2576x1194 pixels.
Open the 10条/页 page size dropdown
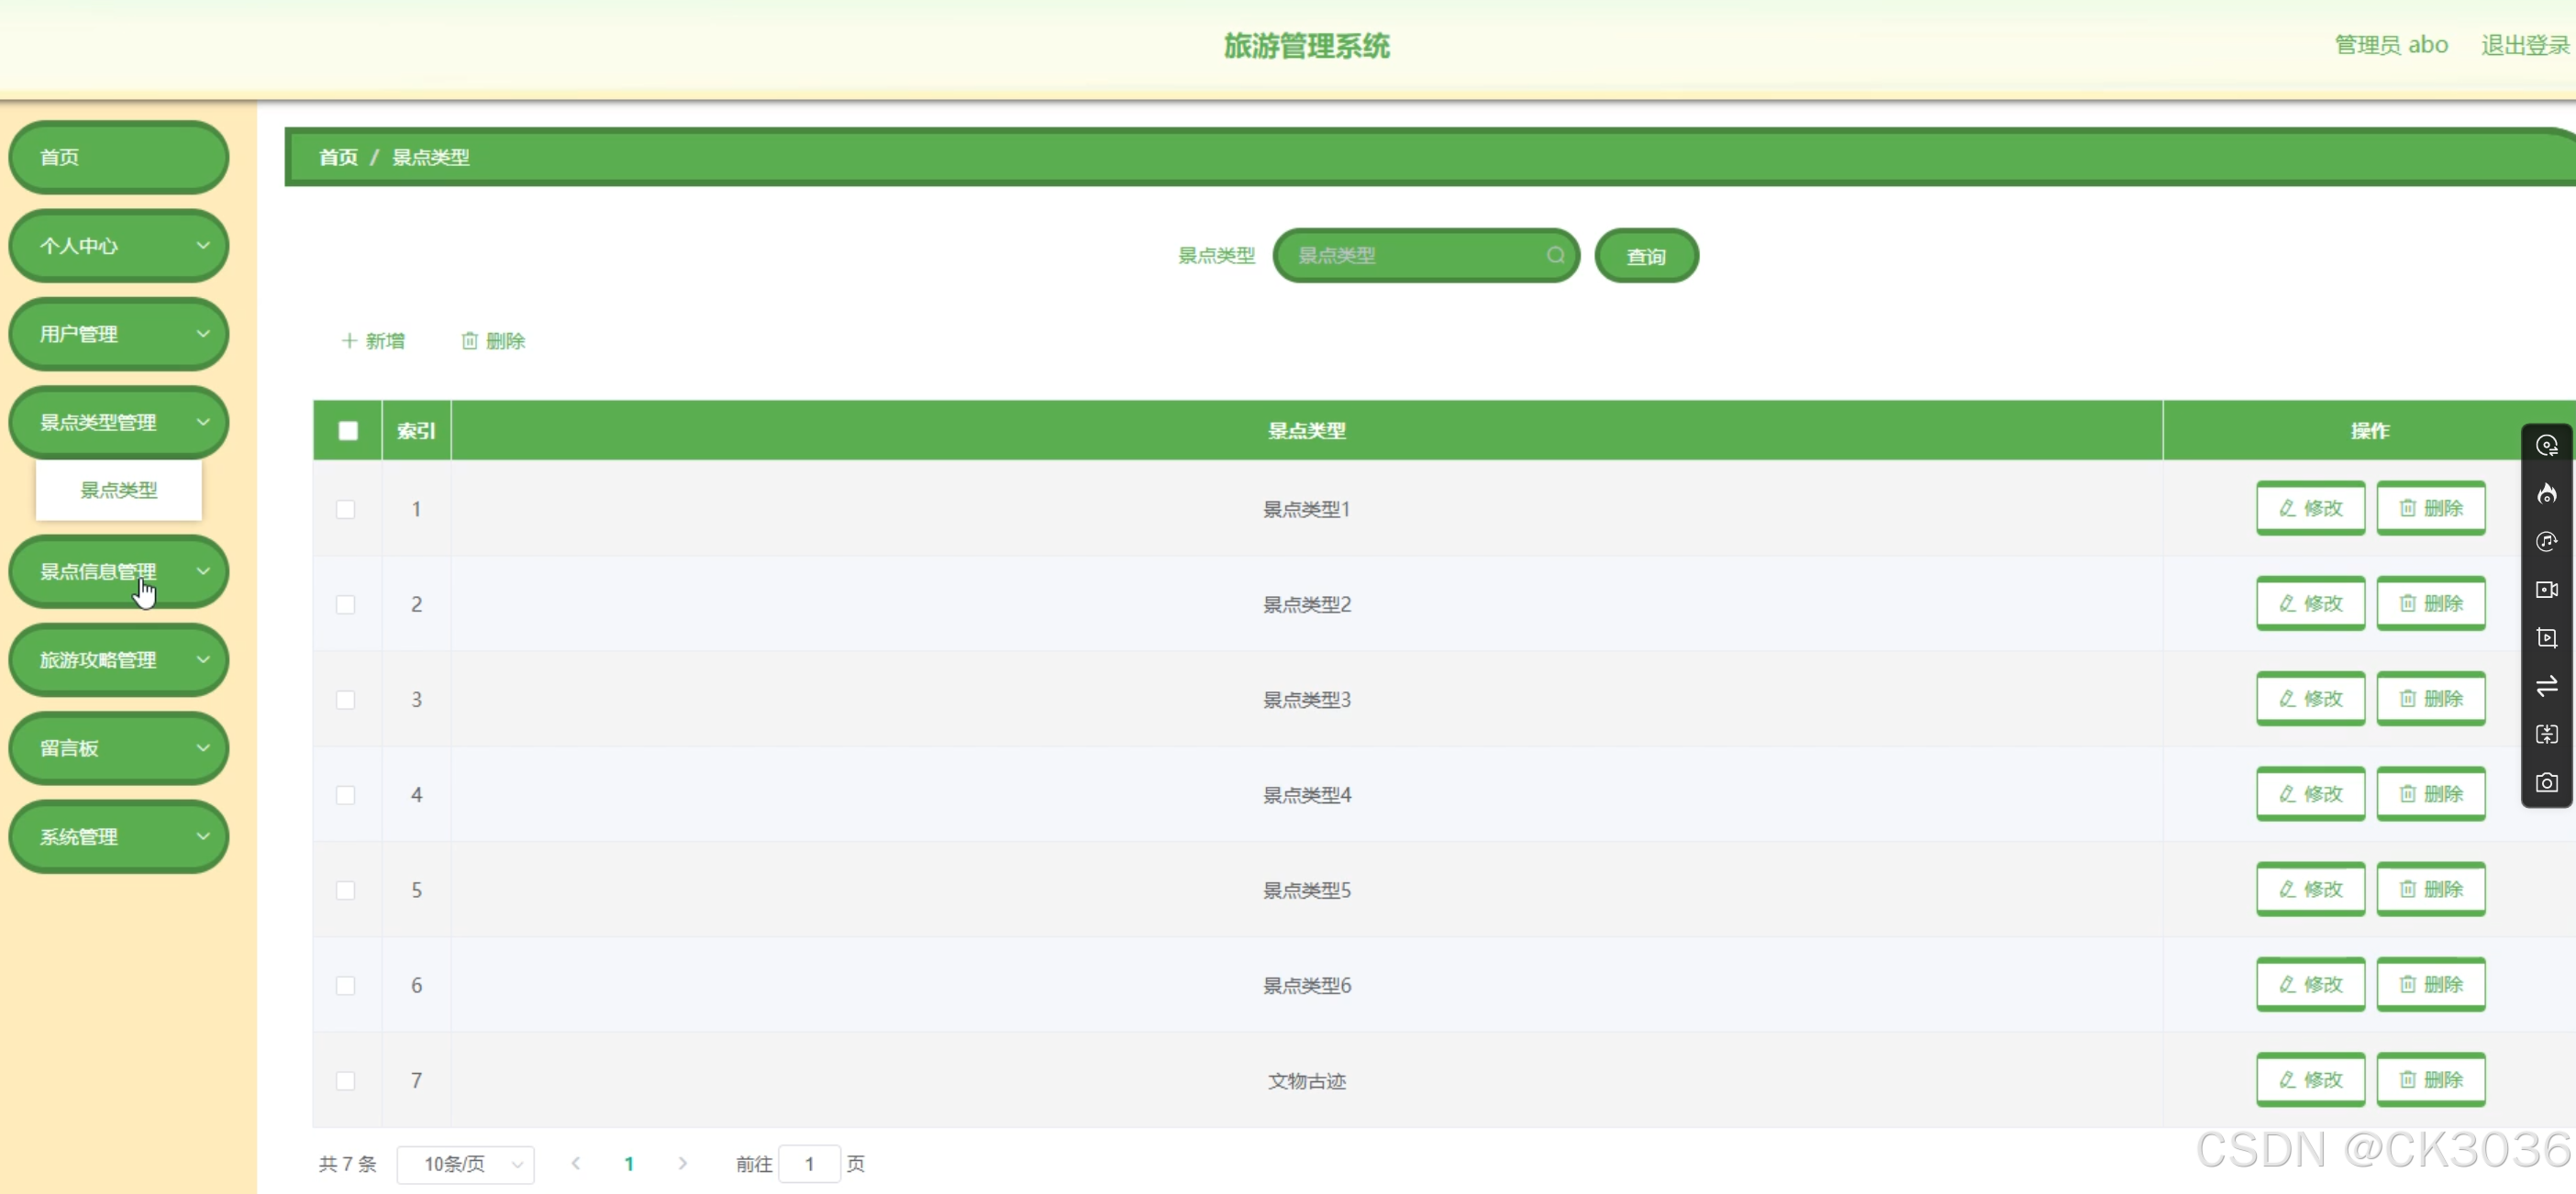click(x=466, y=1164)
